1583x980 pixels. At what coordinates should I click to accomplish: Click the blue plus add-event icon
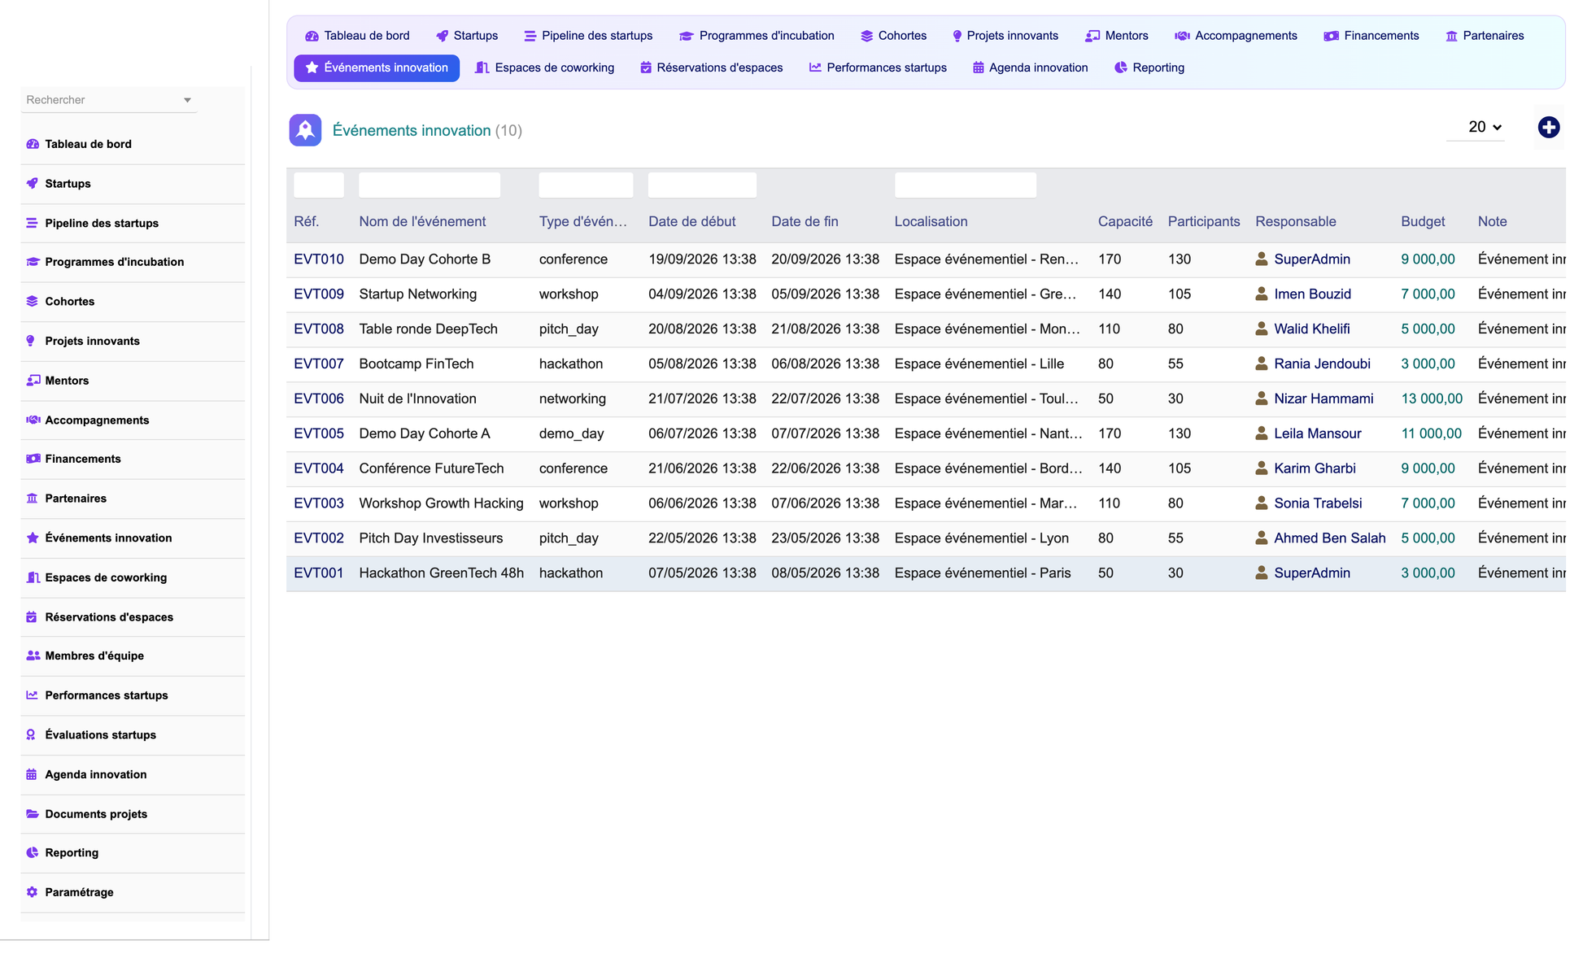tap(1548, 128)
